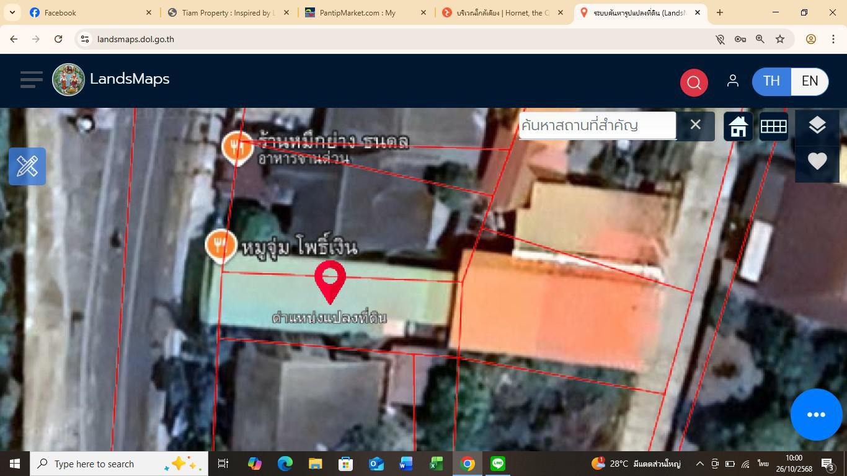Click the home icon on map toolbar

coord(738,126)
